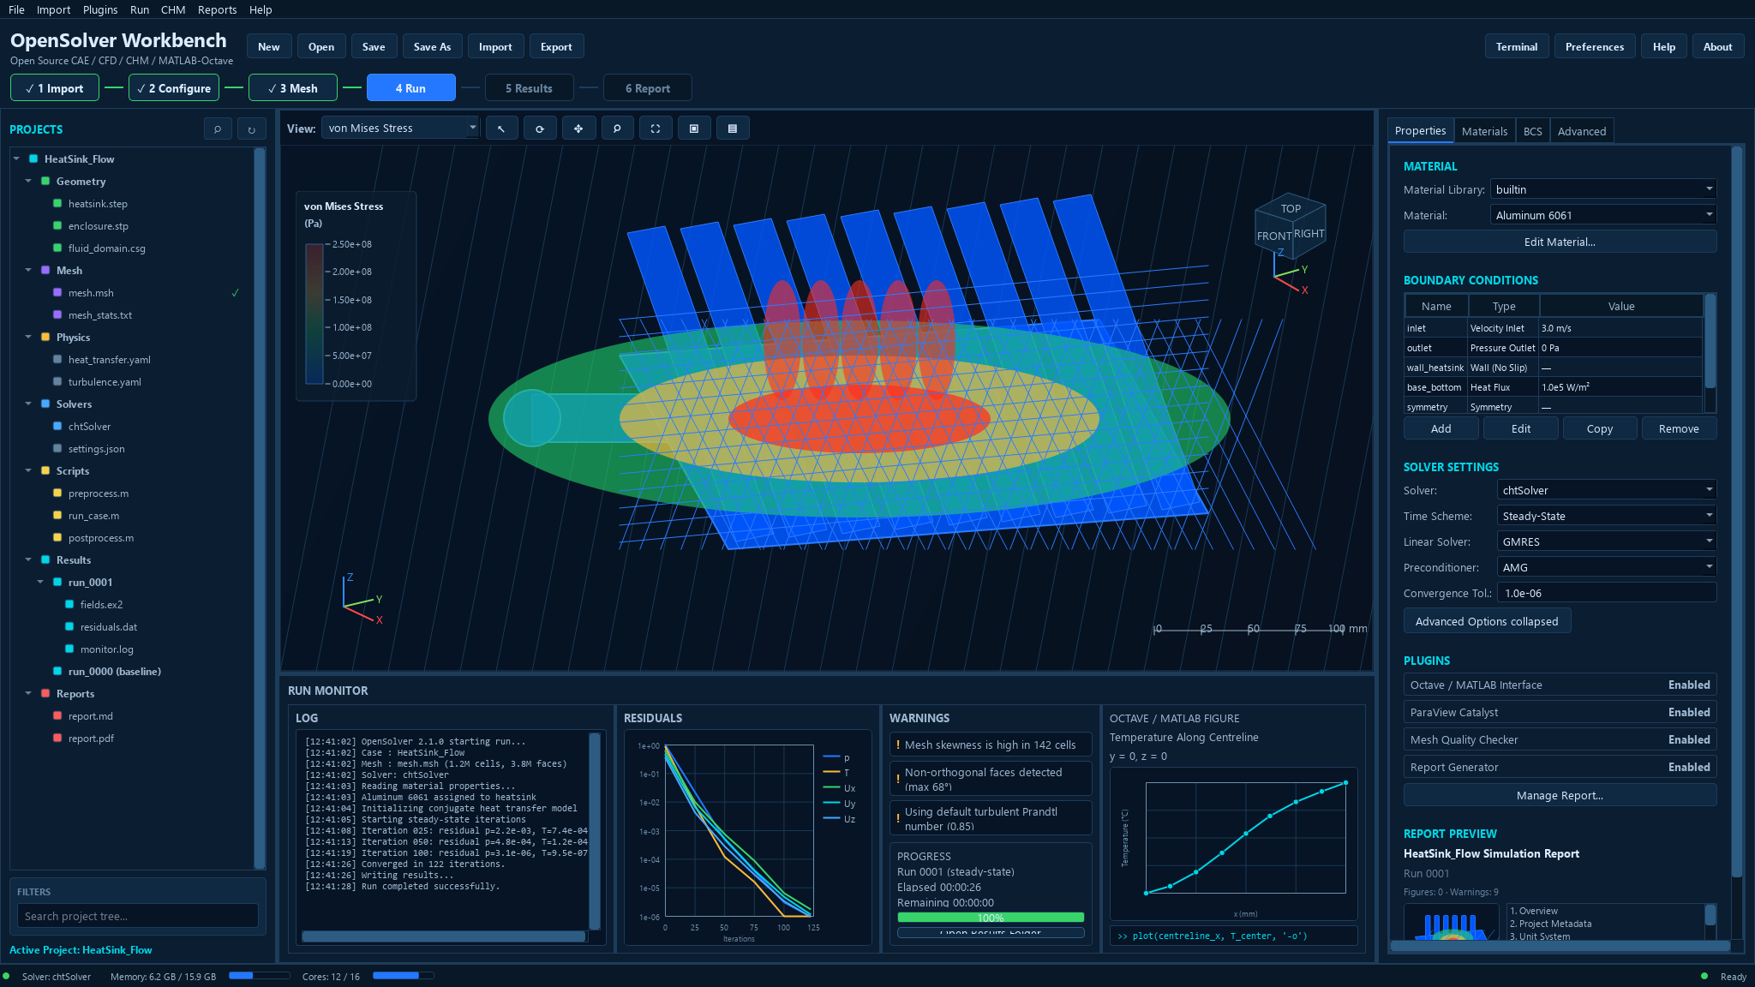This screenshot has height=987, width=1755.
Task: Toggle the ParaView Catalyst plugin Enabled
Action: click(x=1688, y=713)
